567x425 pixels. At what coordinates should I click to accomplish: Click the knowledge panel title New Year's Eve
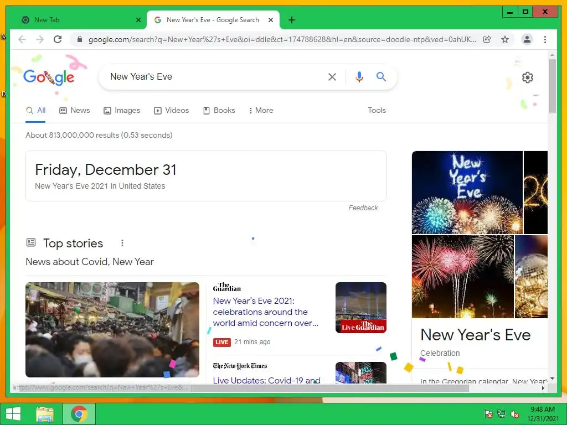(476, 335)
